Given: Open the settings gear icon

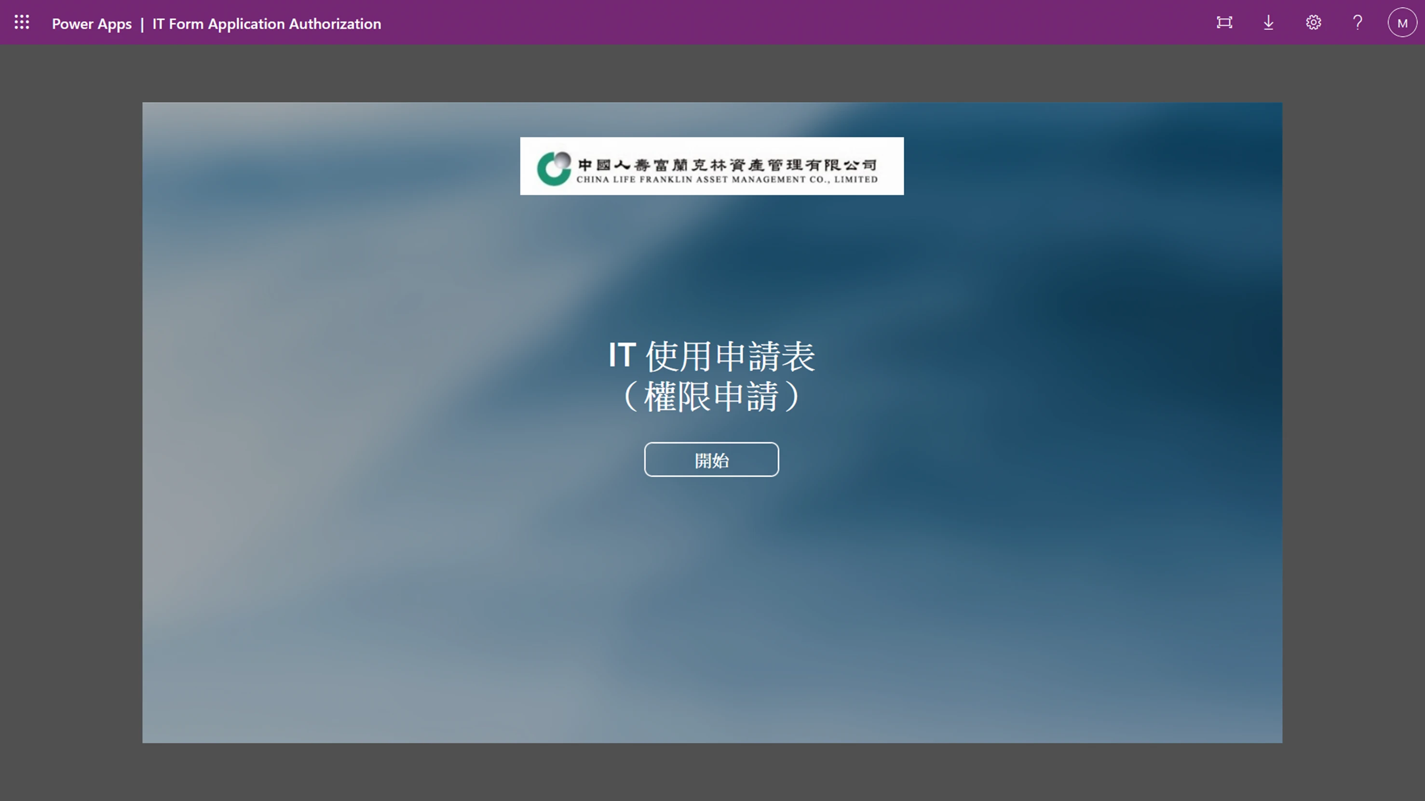Looking at the screenshot, I should click(x=1313, y=23).
